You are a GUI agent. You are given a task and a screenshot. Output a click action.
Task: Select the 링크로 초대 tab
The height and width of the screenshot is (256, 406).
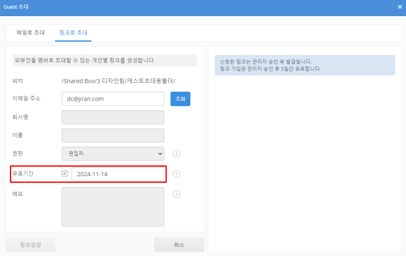click(73, 33)
